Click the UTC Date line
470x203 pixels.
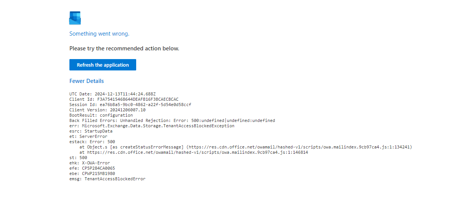pos(112,94)
